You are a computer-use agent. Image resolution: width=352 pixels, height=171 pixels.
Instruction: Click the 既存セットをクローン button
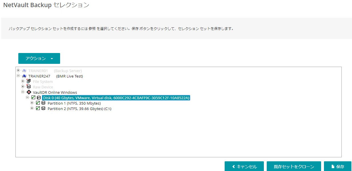click(294, 166)
